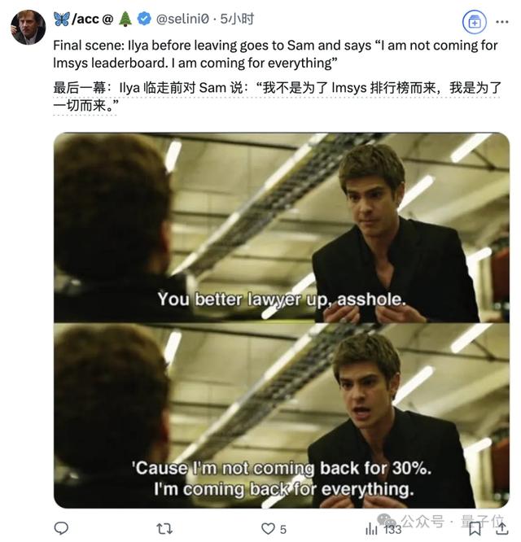521x542 pixels.
Task: Open the three-dot more options menu
Action: coord(502,22)
